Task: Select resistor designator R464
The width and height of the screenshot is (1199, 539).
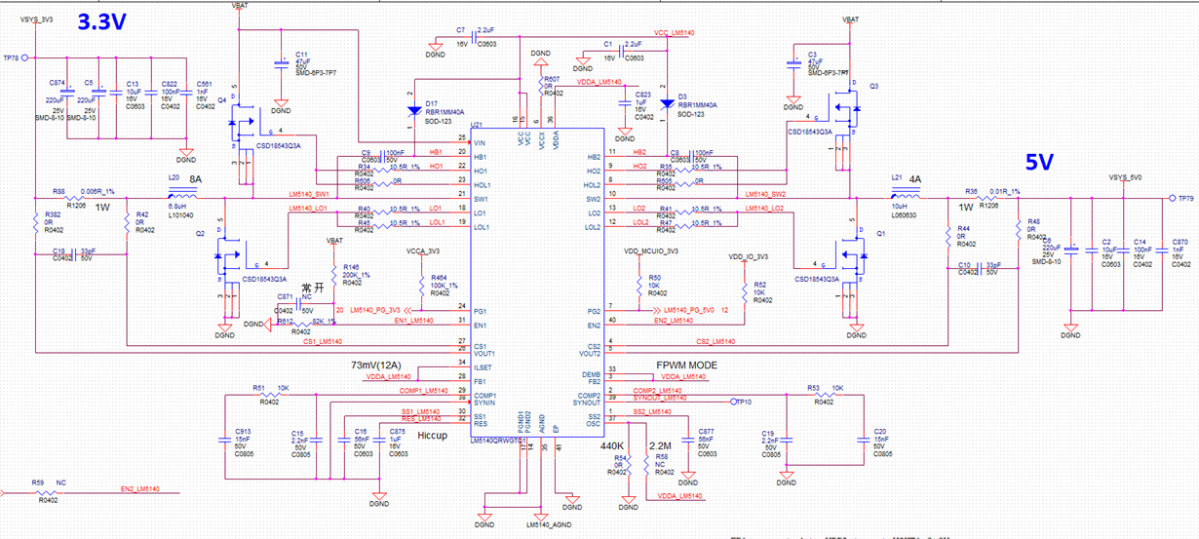Action: click(x=440, y=278)
